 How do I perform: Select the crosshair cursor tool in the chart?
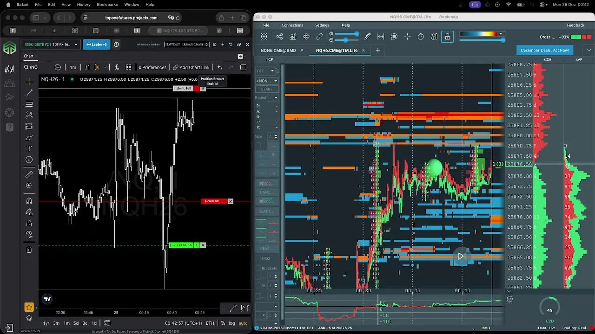click(x=29, y=81)
